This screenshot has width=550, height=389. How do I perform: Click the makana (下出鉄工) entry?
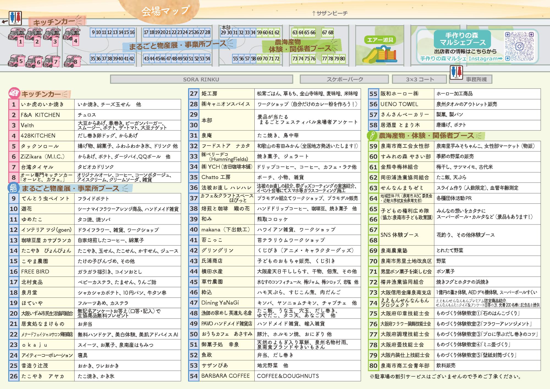tap(226, 229)
